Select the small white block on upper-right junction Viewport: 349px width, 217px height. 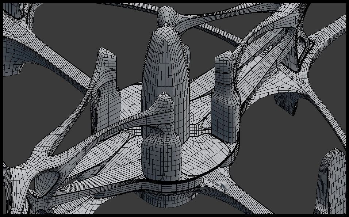[303, 76]
